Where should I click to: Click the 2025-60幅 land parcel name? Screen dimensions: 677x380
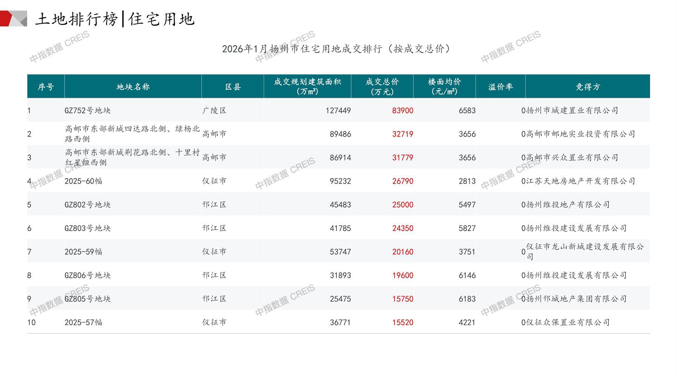(x=83, y=181)
